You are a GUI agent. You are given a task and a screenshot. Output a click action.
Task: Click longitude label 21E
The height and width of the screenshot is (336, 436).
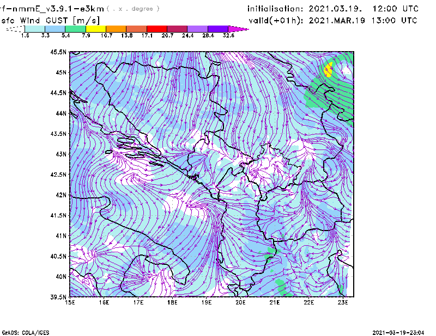click(275, 302)
